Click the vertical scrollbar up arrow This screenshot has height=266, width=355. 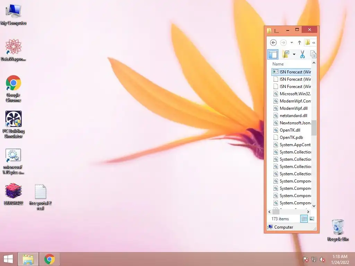(314, 63)
